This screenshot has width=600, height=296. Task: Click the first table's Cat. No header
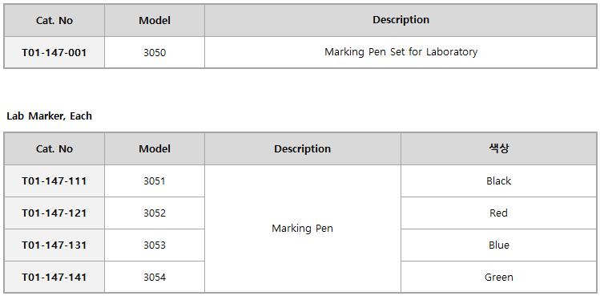54,20
